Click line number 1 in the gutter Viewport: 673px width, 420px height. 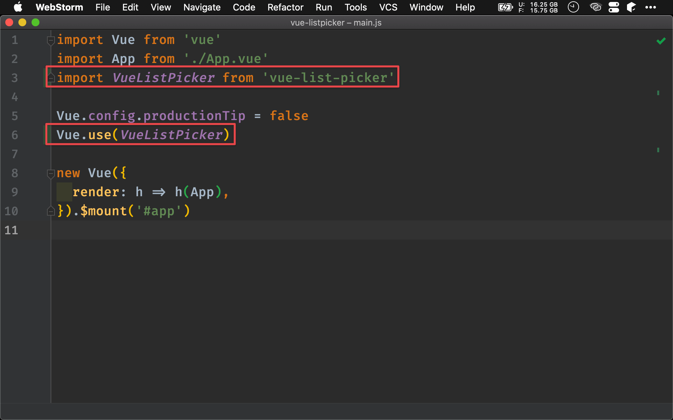coord(15,40)
